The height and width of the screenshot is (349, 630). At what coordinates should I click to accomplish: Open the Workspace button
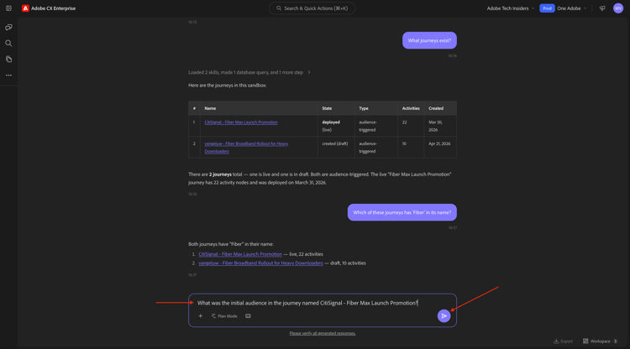[600, 341]
